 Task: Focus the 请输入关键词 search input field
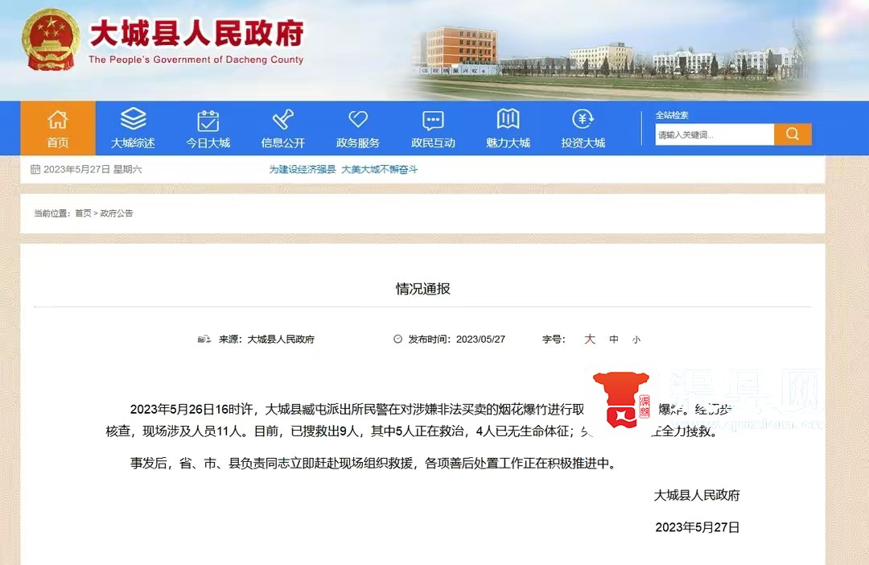[x=714, y=134]
